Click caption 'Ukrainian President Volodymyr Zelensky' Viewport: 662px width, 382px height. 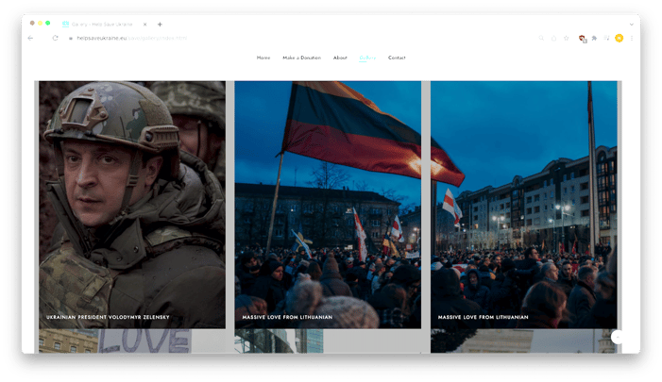[x=108, y=317]
